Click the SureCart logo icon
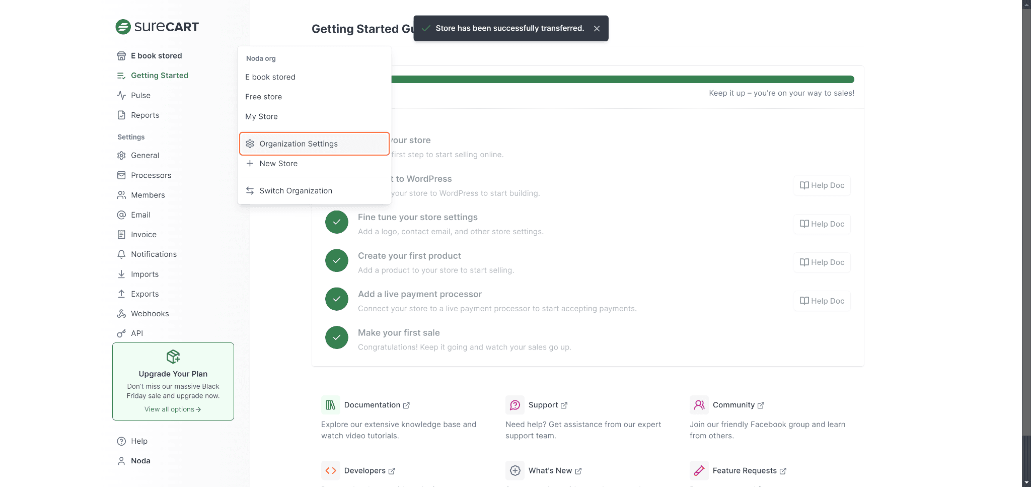 (123, 27)
